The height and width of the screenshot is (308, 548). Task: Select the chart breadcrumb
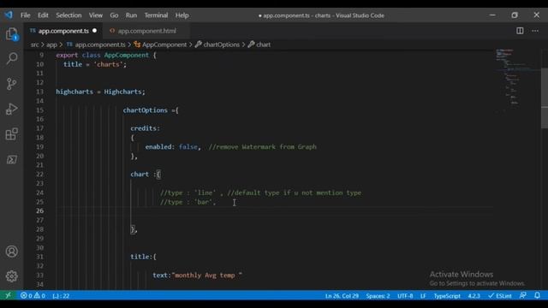(x=259, y=44)
